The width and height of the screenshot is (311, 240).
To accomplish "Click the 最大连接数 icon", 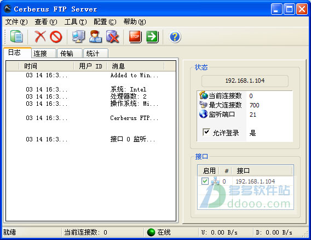I will 204,105.
